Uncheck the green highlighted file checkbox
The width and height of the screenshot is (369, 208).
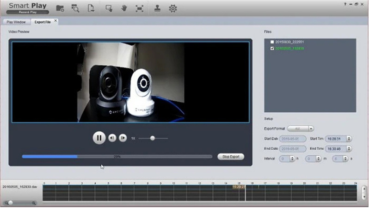[x=272, y=48]
